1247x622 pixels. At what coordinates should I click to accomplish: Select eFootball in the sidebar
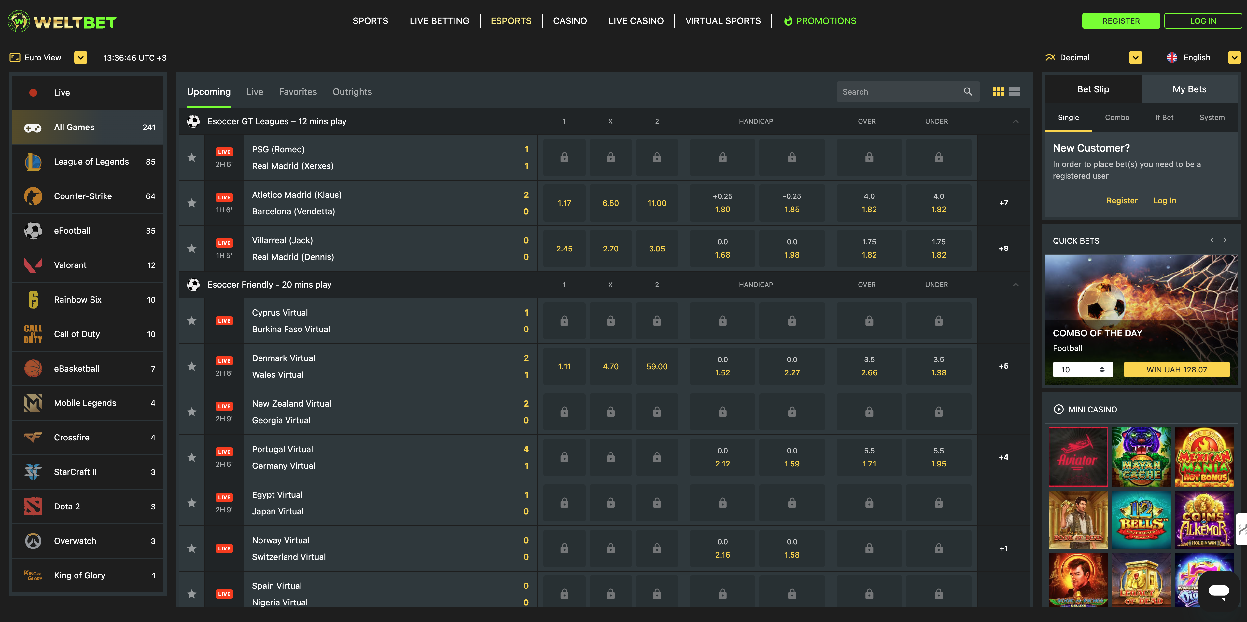[88, 231]
